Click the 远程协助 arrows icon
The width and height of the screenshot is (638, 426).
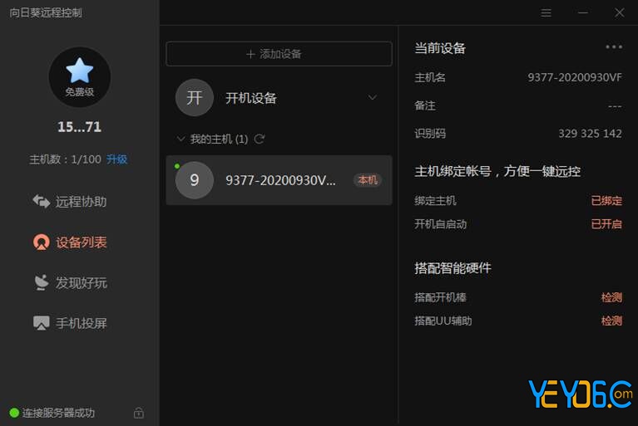coord(41,201)
